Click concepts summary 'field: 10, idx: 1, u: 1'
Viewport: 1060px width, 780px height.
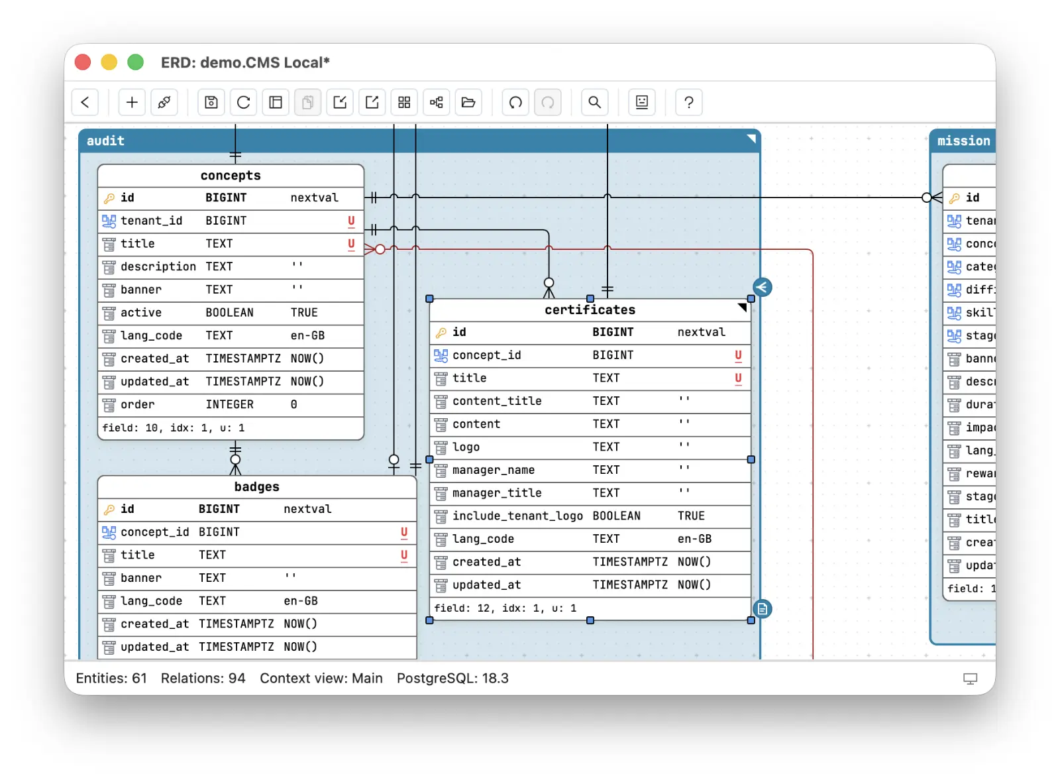[x=174, y=428]
